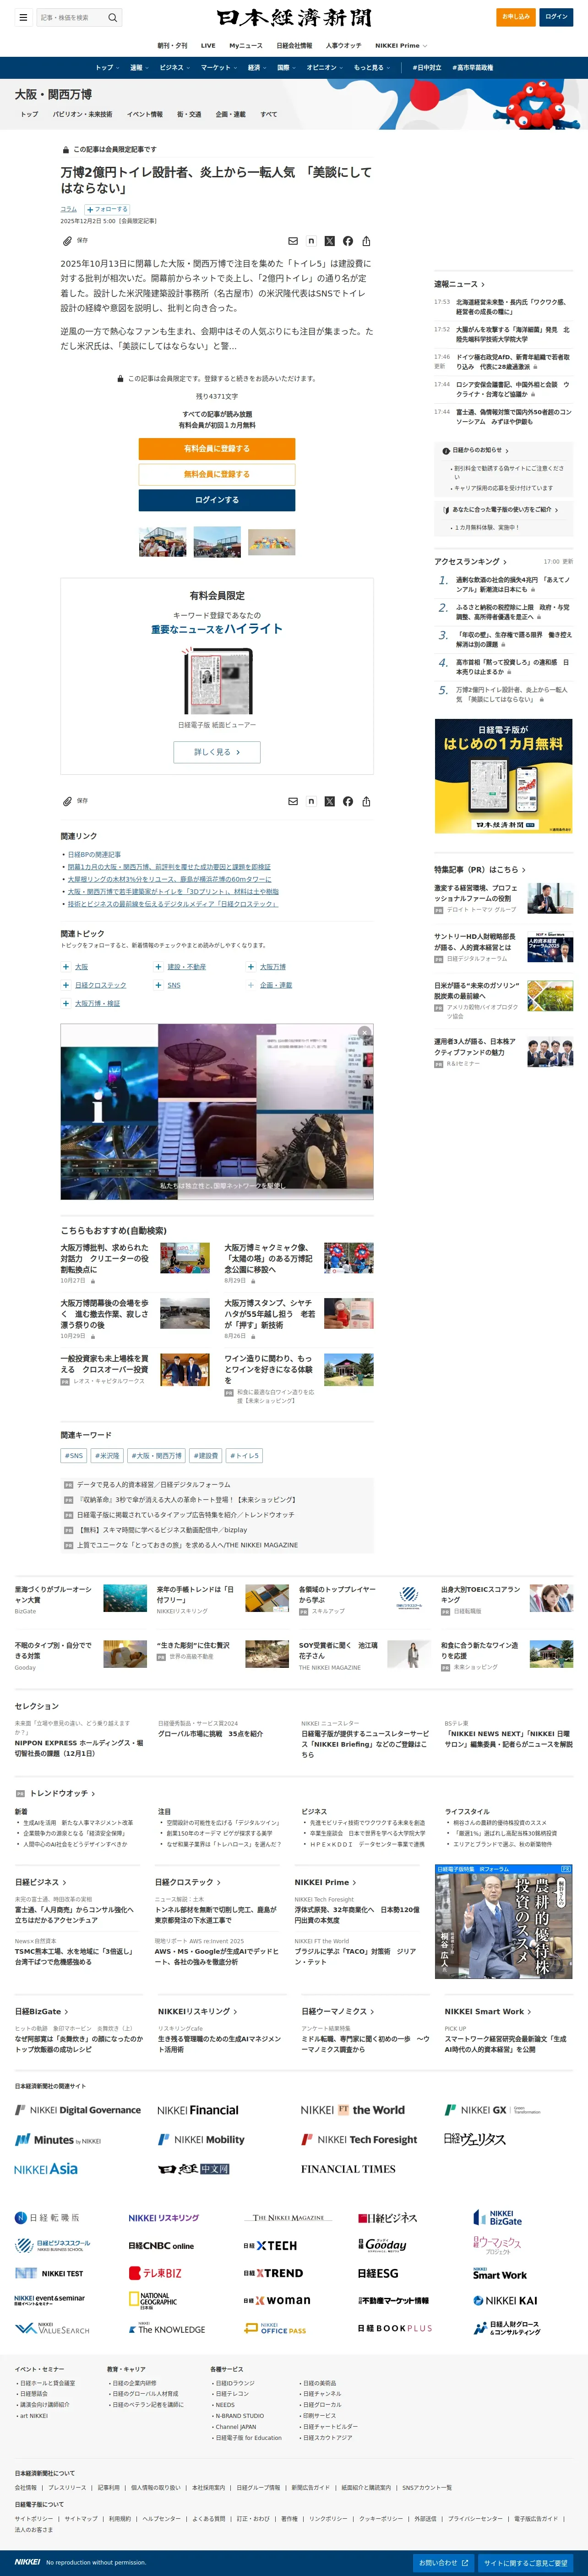The width and height of the screenshot is (588, 2576).
Task: Share to Facebook, top icon row
Action: 348,241
